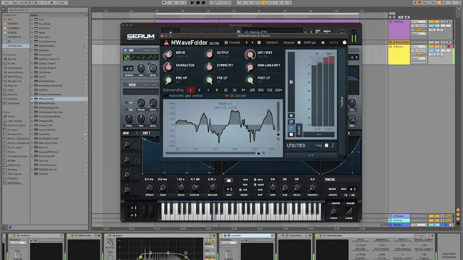This screenshot has height=260, width=463.
Task: Toggle Ableton loop switch
Action: click(x=264, y=3)
